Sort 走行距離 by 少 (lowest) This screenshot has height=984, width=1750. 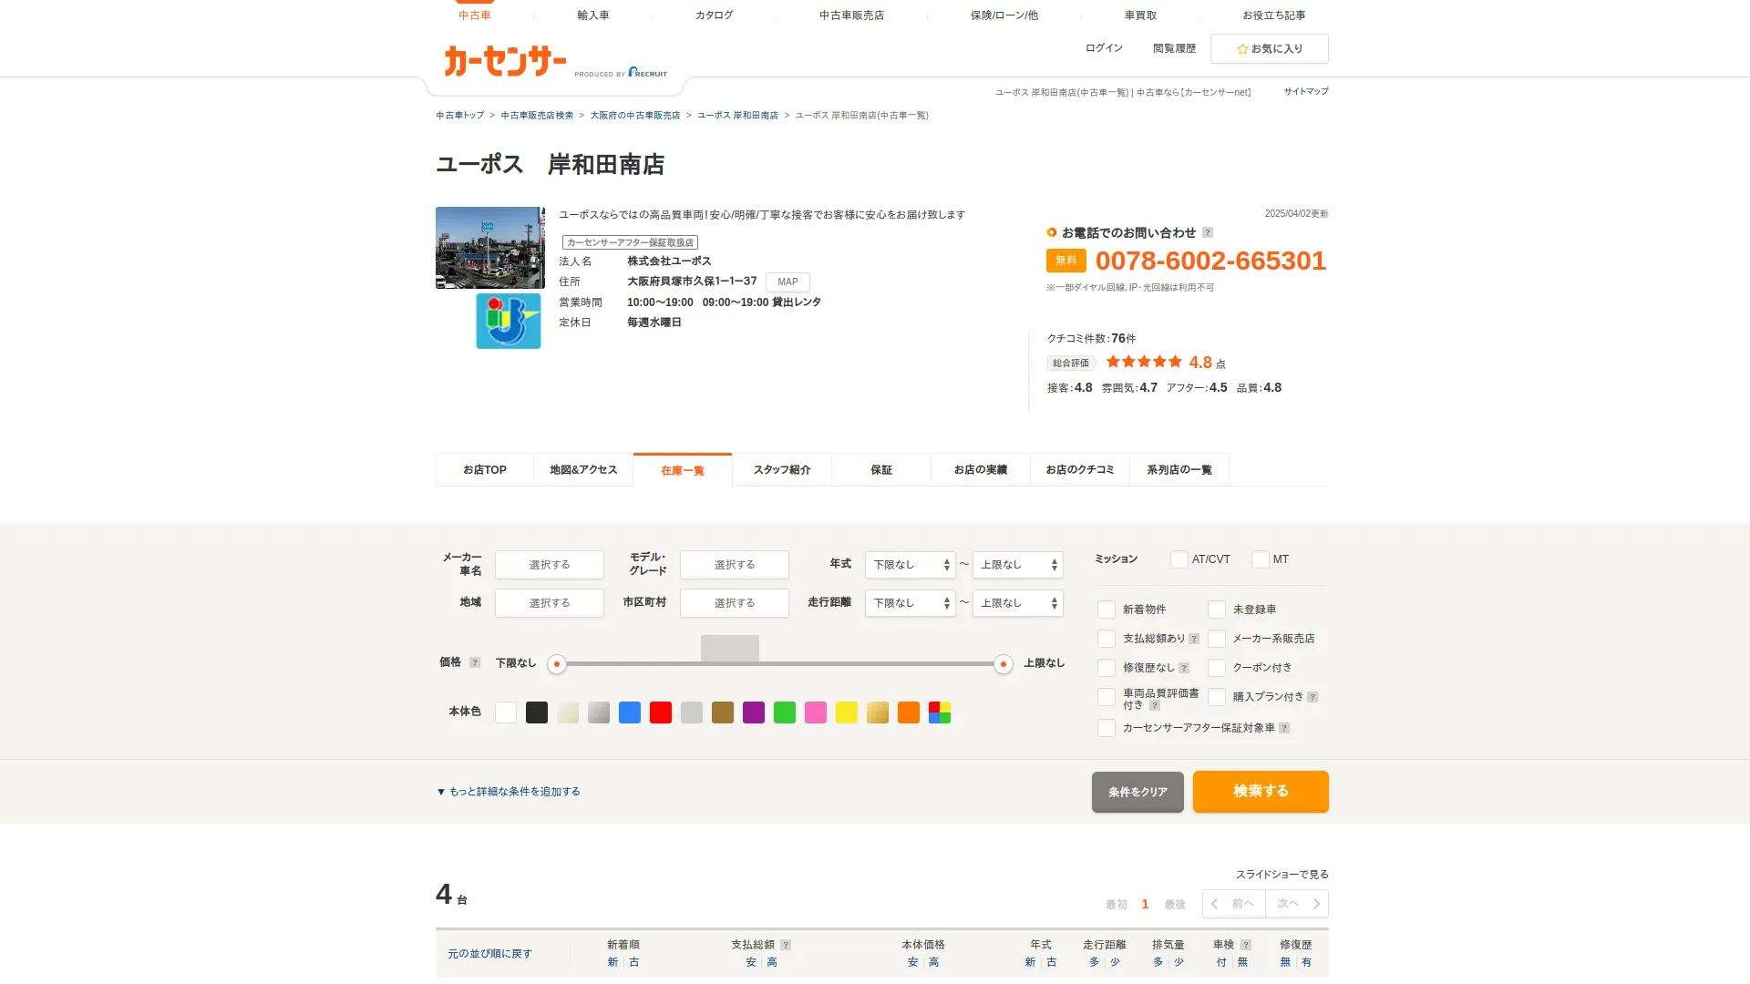pyautogui.click(x=1115, y=962)
